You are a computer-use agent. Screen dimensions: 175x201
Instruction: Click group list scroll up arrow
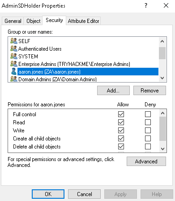162,41
